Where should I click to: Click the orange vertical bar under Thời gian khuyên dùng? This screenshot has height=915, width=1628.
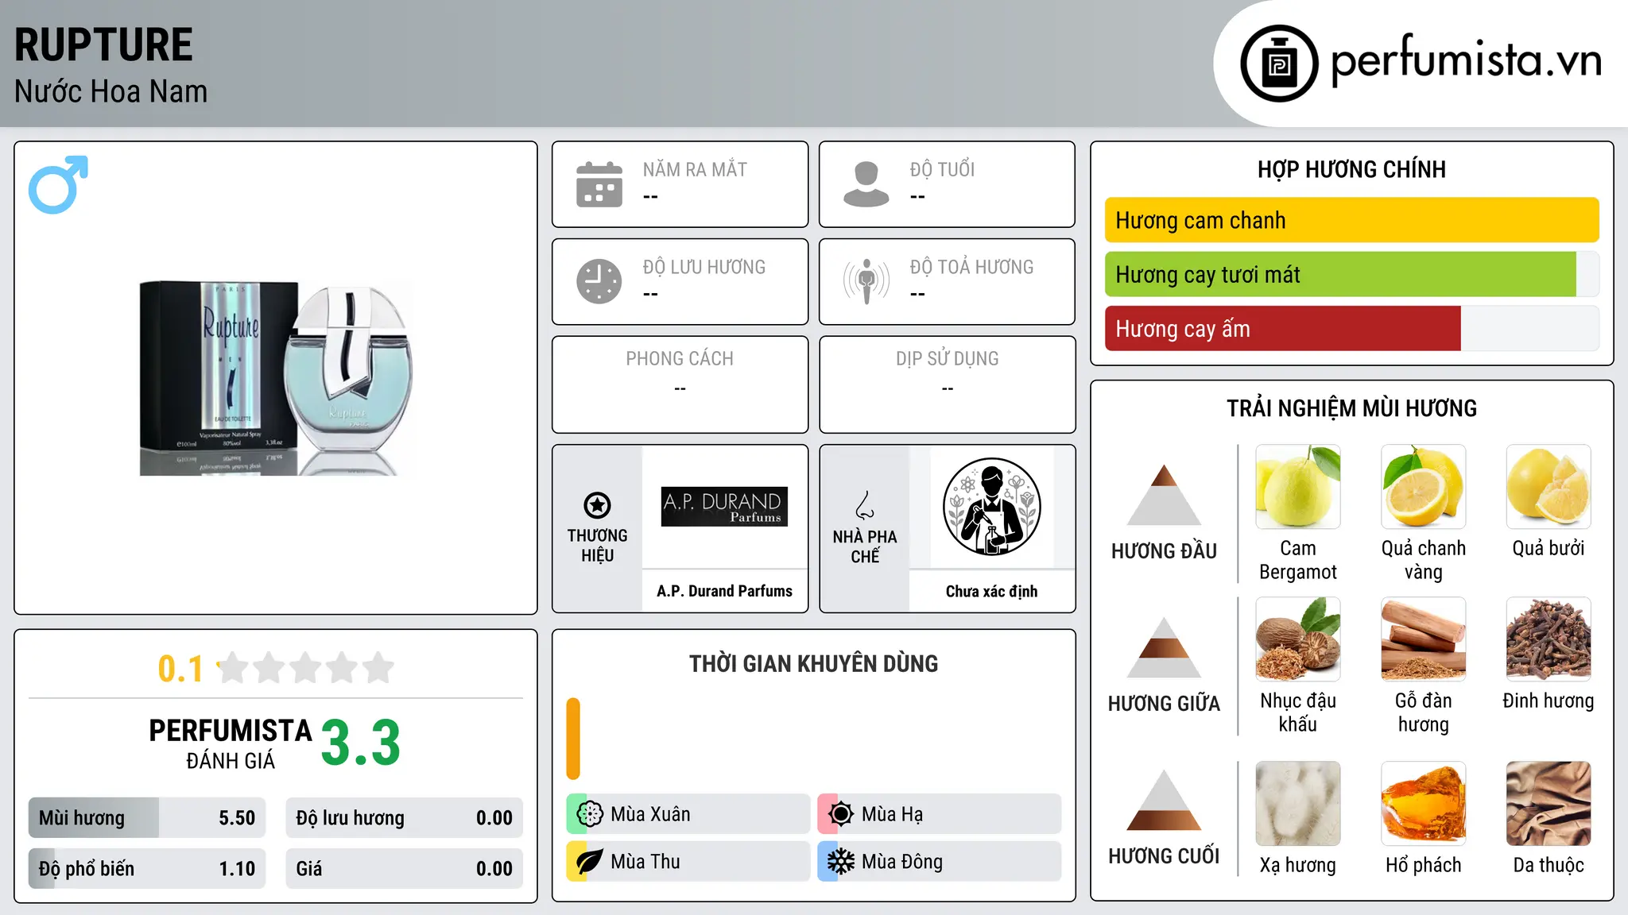tap(573, 739)
